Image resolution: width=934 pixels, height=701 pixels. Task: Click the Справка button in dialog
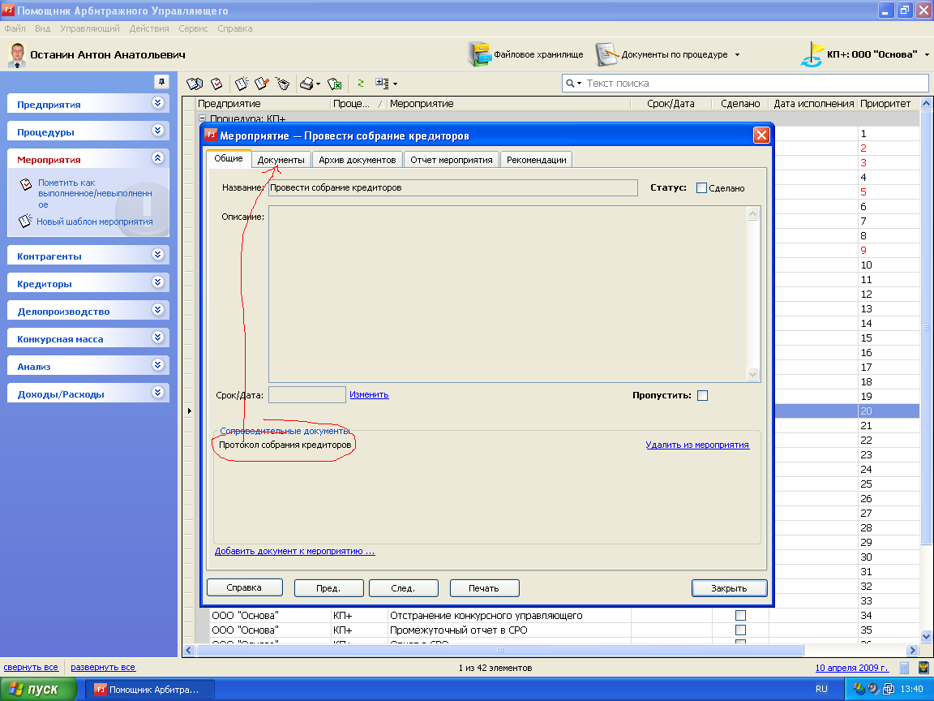244,587
